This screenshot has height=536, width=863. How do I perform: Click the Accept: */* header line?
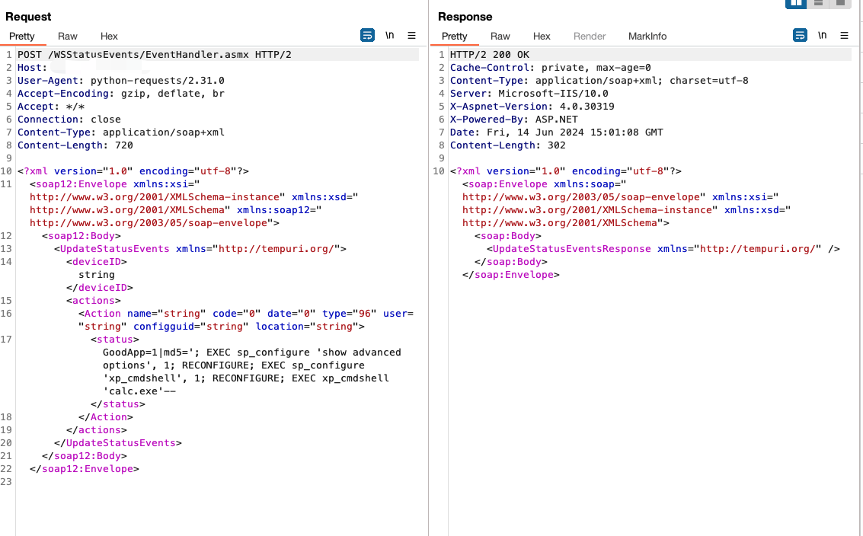51,106
